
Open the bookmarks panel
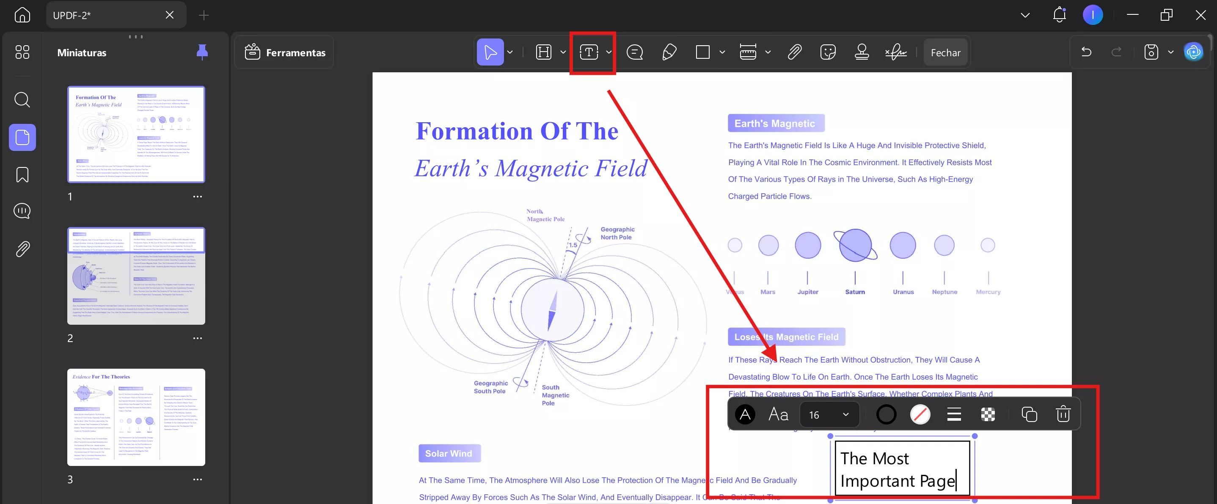(22, 175)
